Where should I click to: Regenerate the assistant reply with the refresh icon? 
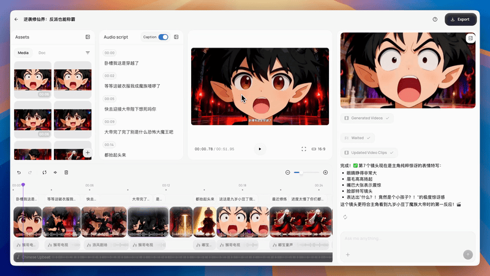pos(345,217)
